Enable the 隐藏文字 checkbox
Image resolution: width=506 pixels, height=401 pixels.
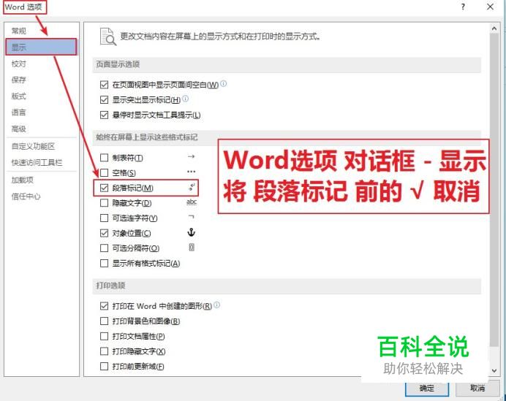click(x=104, y=203)
